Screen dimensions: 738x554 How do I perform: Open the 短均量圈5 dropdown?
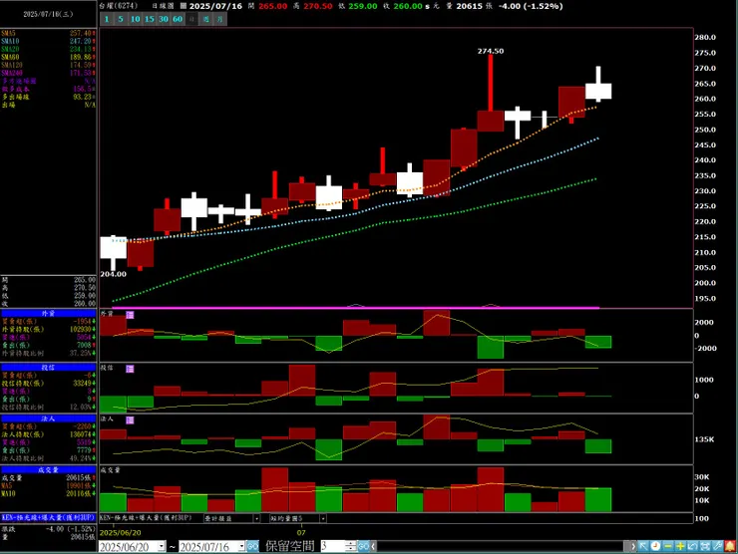323,518
